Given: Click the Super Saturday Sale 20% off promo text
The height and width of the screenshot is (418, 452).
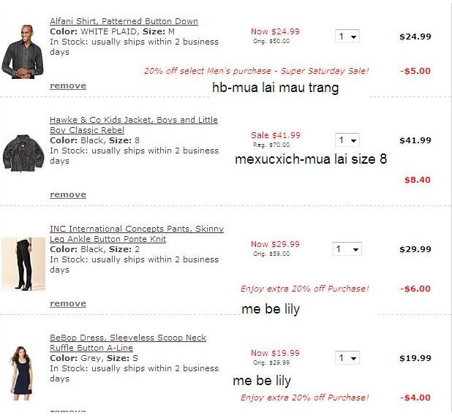Looking at the screenshot, I should point(257,71).
